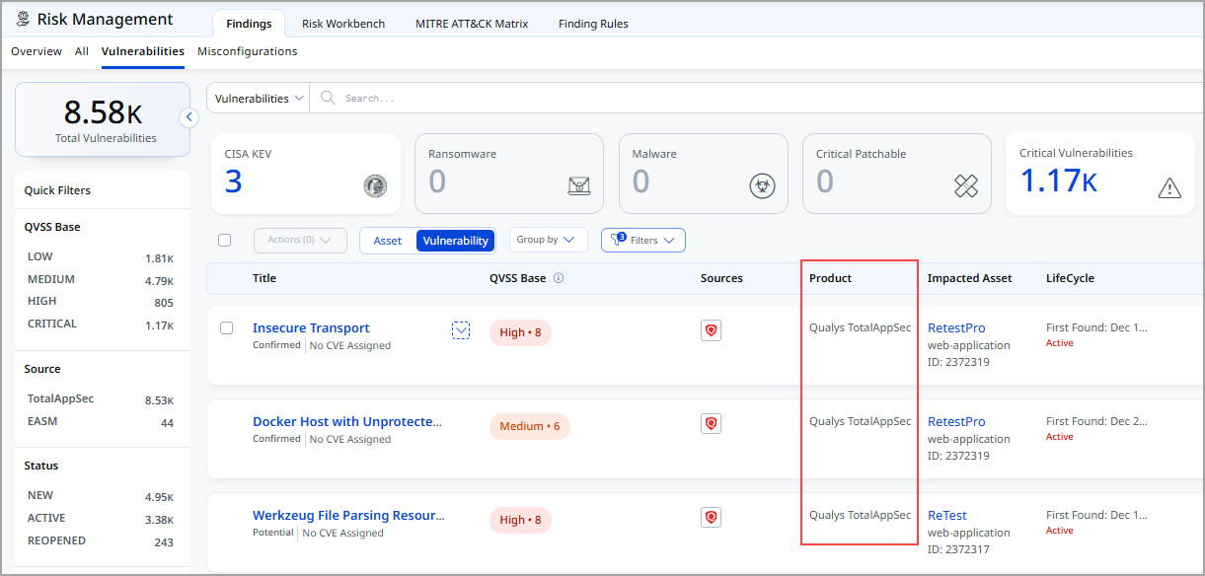Open the Risk Workbench tab
The image size is (1205, 576).
[x=343, y=24]
